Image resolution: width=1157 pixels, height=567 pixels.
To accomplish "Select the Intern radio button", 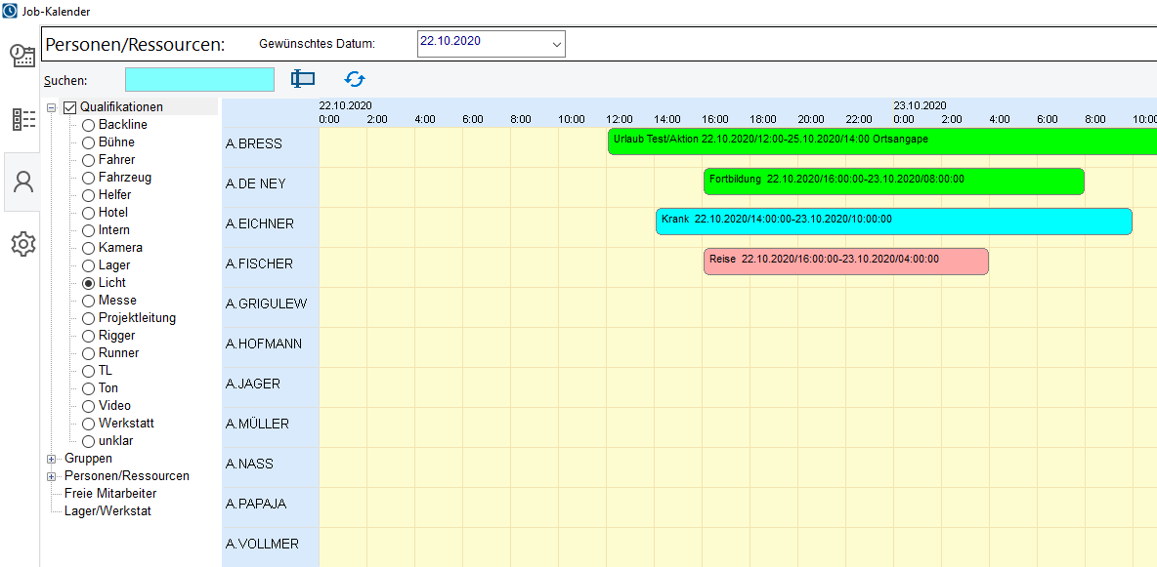I will click(89, 230).
